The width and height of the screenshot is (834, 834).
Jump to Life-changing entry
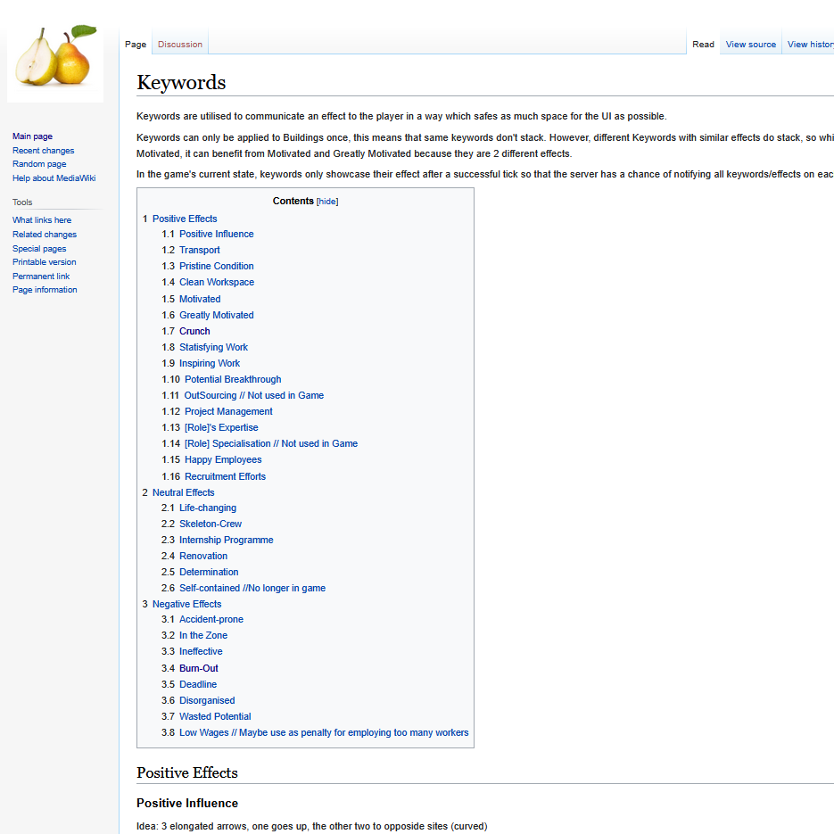pos(208,508)
